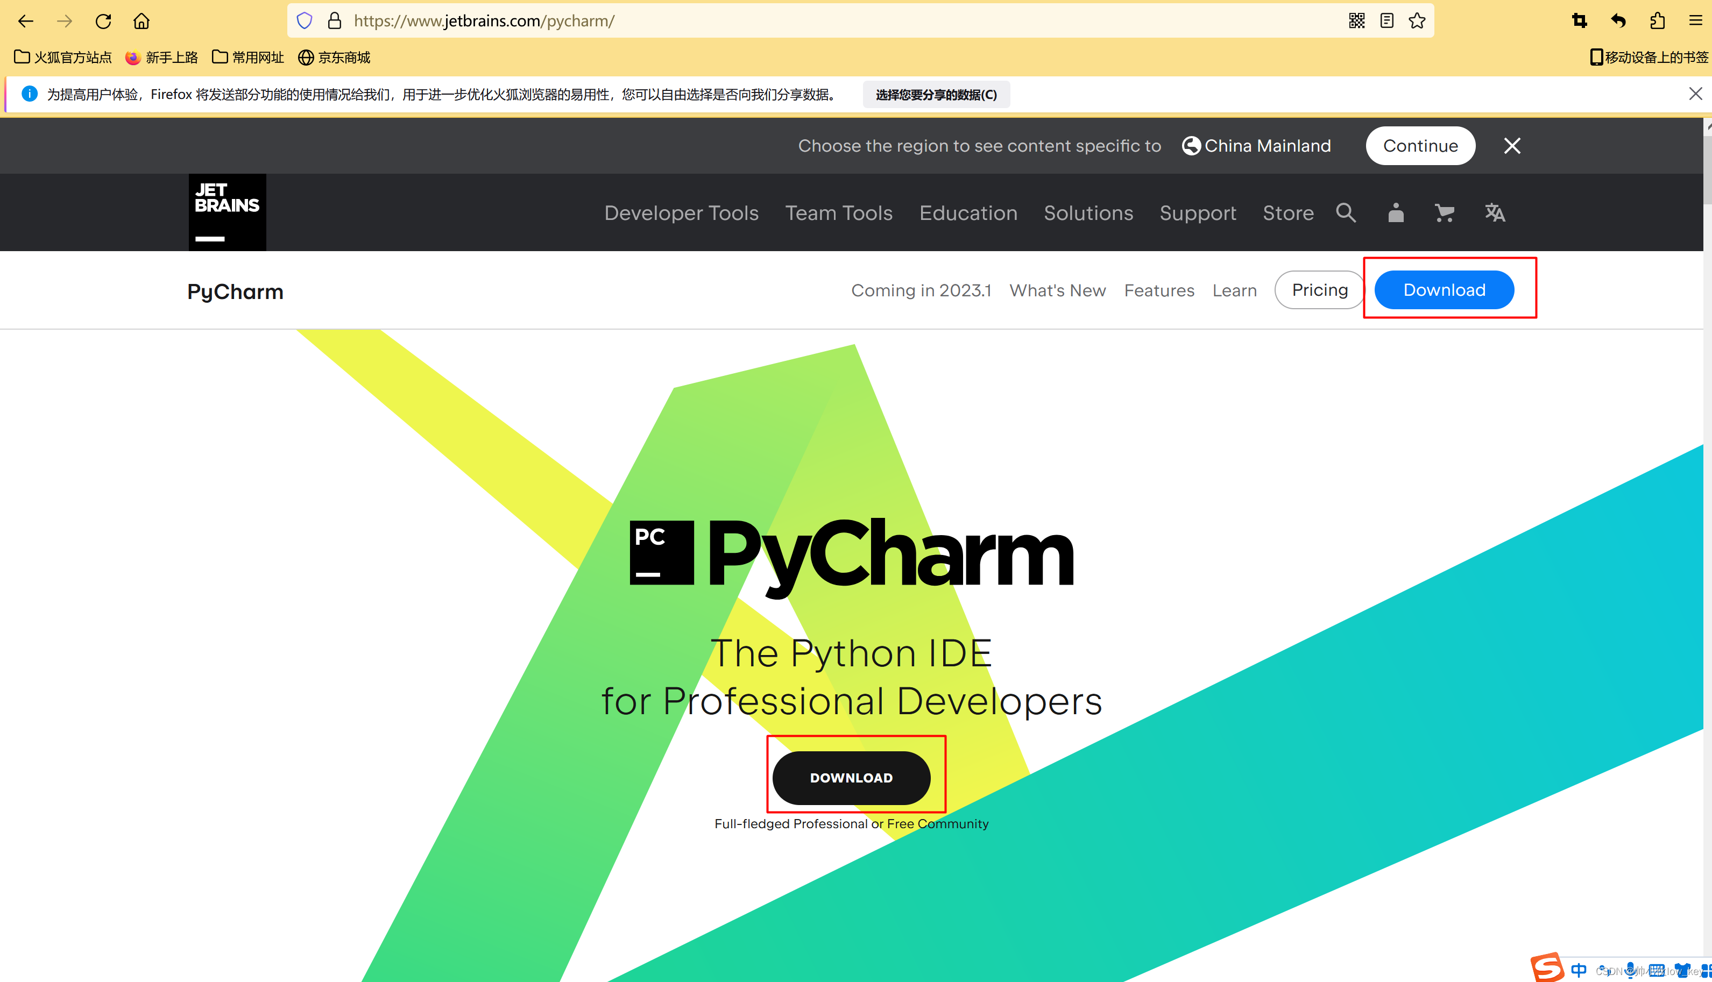The image size is (1712, 982).
Task: Select the Team Tools menu item
Action: [839, 211]
